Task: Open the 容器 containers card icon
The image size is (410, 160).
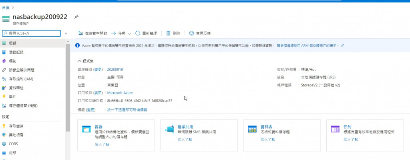Action: click(86, 129)
